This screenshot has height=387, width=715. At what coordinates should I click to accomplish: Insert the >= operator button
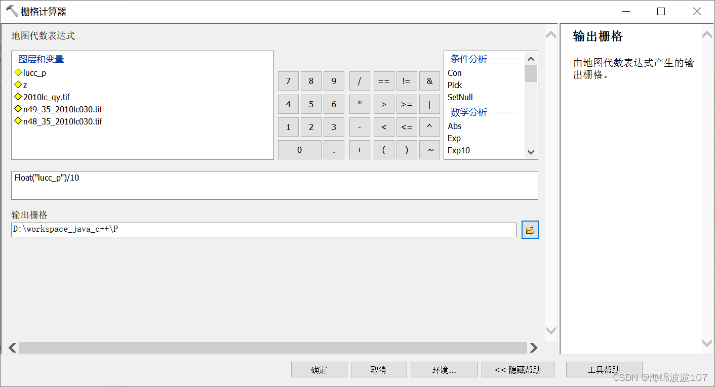(407, 104)
